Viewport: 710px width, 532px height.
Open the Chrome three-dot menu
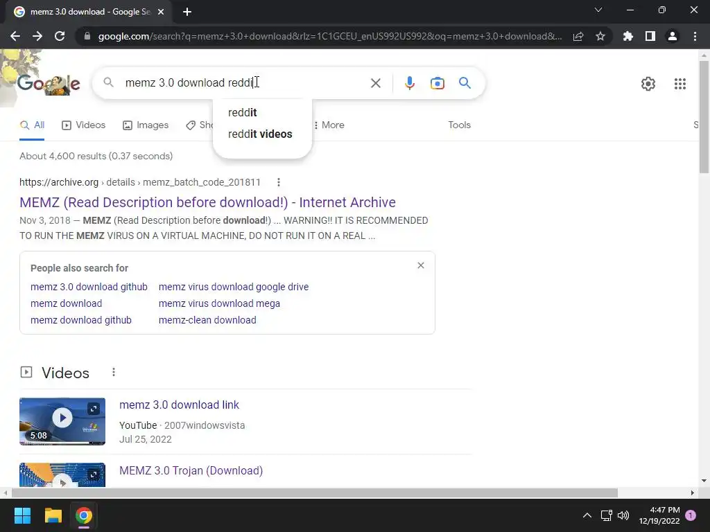(x=695, y=36)
